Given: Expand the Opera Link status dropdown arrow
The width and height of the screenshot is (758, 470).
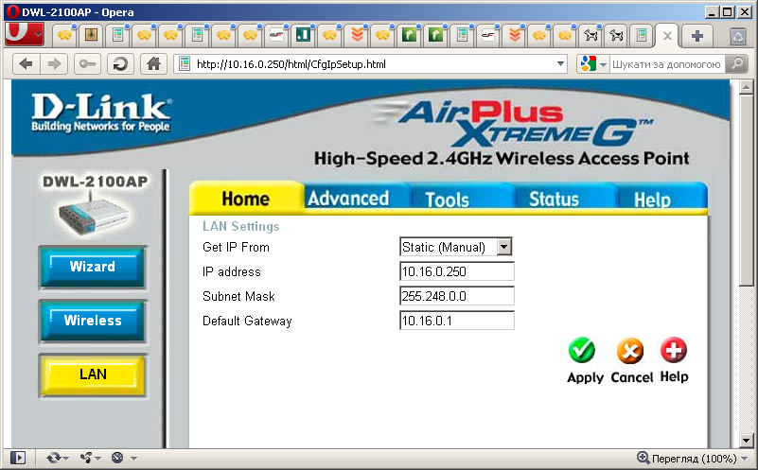Looking at the screenshot, I should point(65,458).
